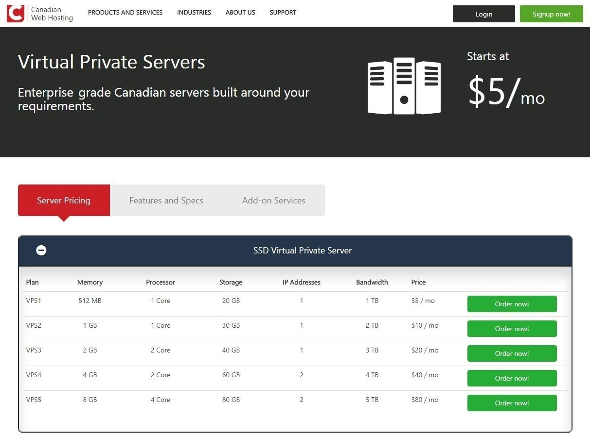Click the Signup now button
Image resolution: width=590 pixels, height=436 pixels.
point(551,14)
